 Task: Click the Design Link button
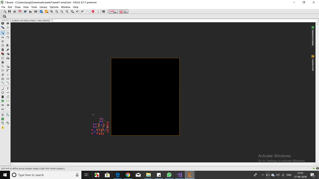(113, 12)
